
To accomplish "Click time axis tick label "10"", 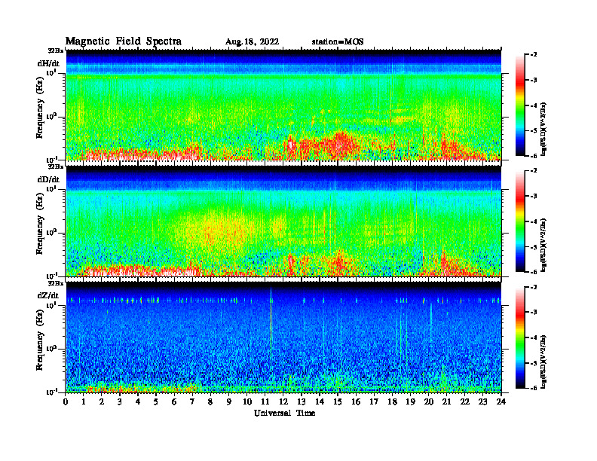I will 247,402.
